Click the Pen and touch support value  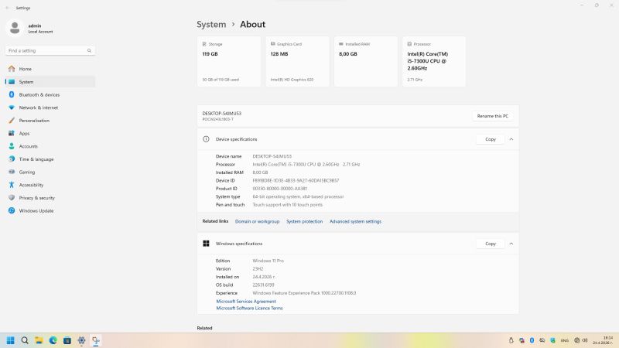click(287, 205)
